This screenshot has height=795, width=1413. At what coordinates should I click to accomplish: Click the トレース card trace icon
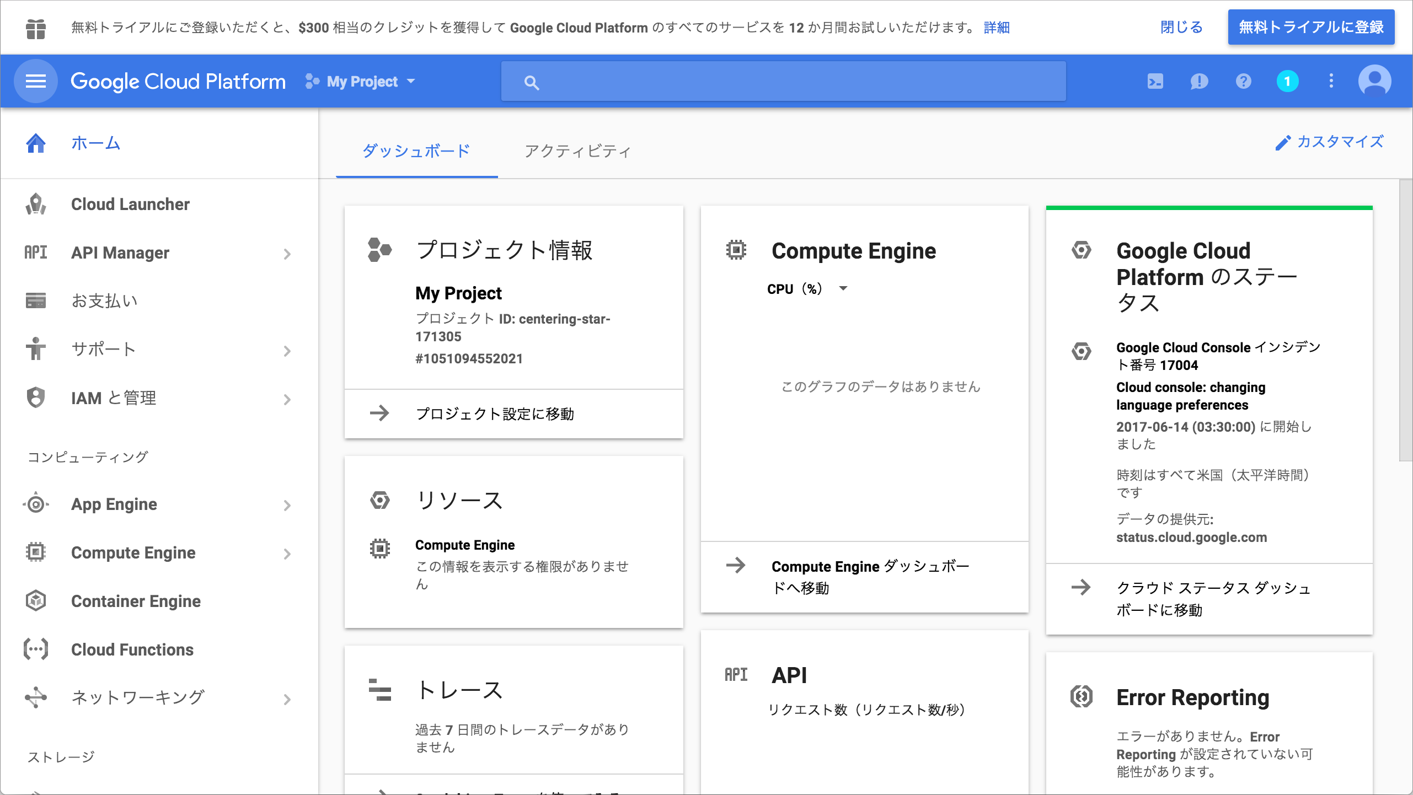point(379,690)
